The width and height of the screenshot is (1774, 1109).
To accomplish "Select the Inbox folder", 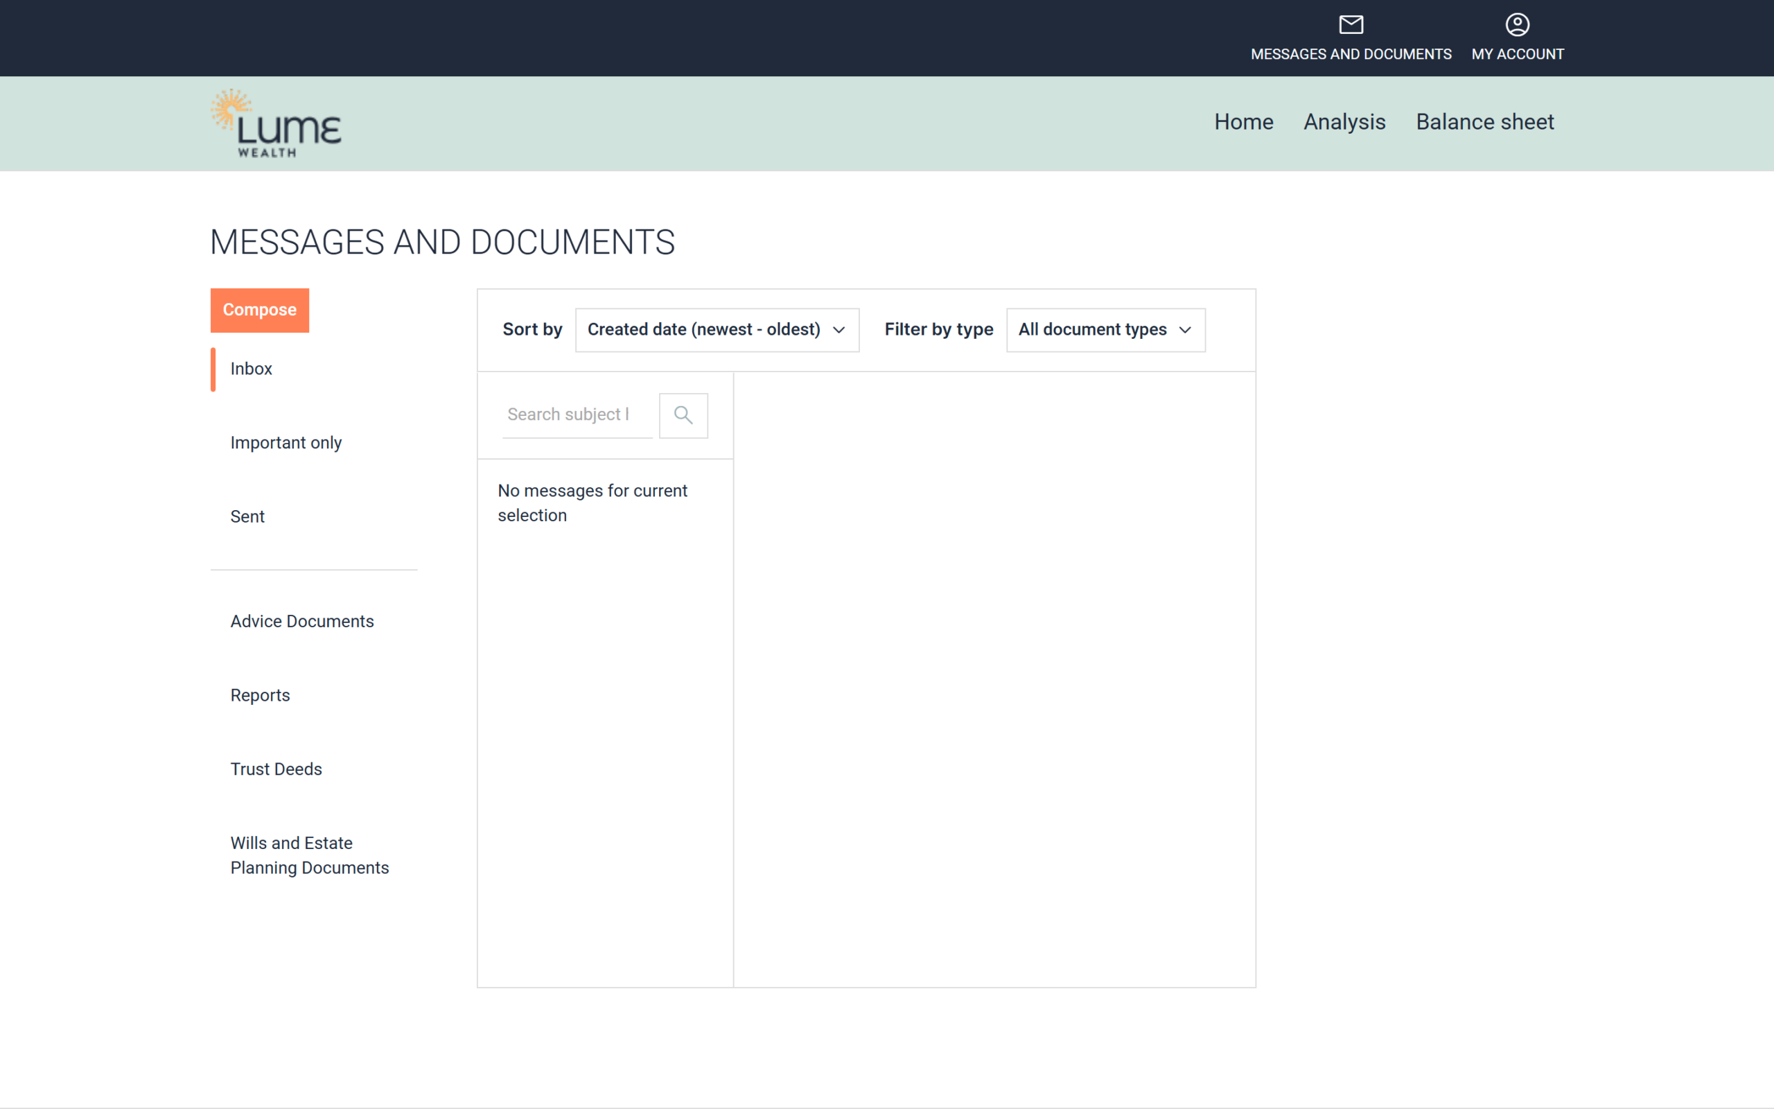I will (x=251, y=369).
